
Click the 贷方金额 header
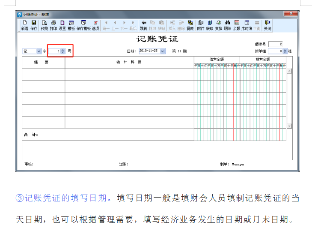[263, 60]
